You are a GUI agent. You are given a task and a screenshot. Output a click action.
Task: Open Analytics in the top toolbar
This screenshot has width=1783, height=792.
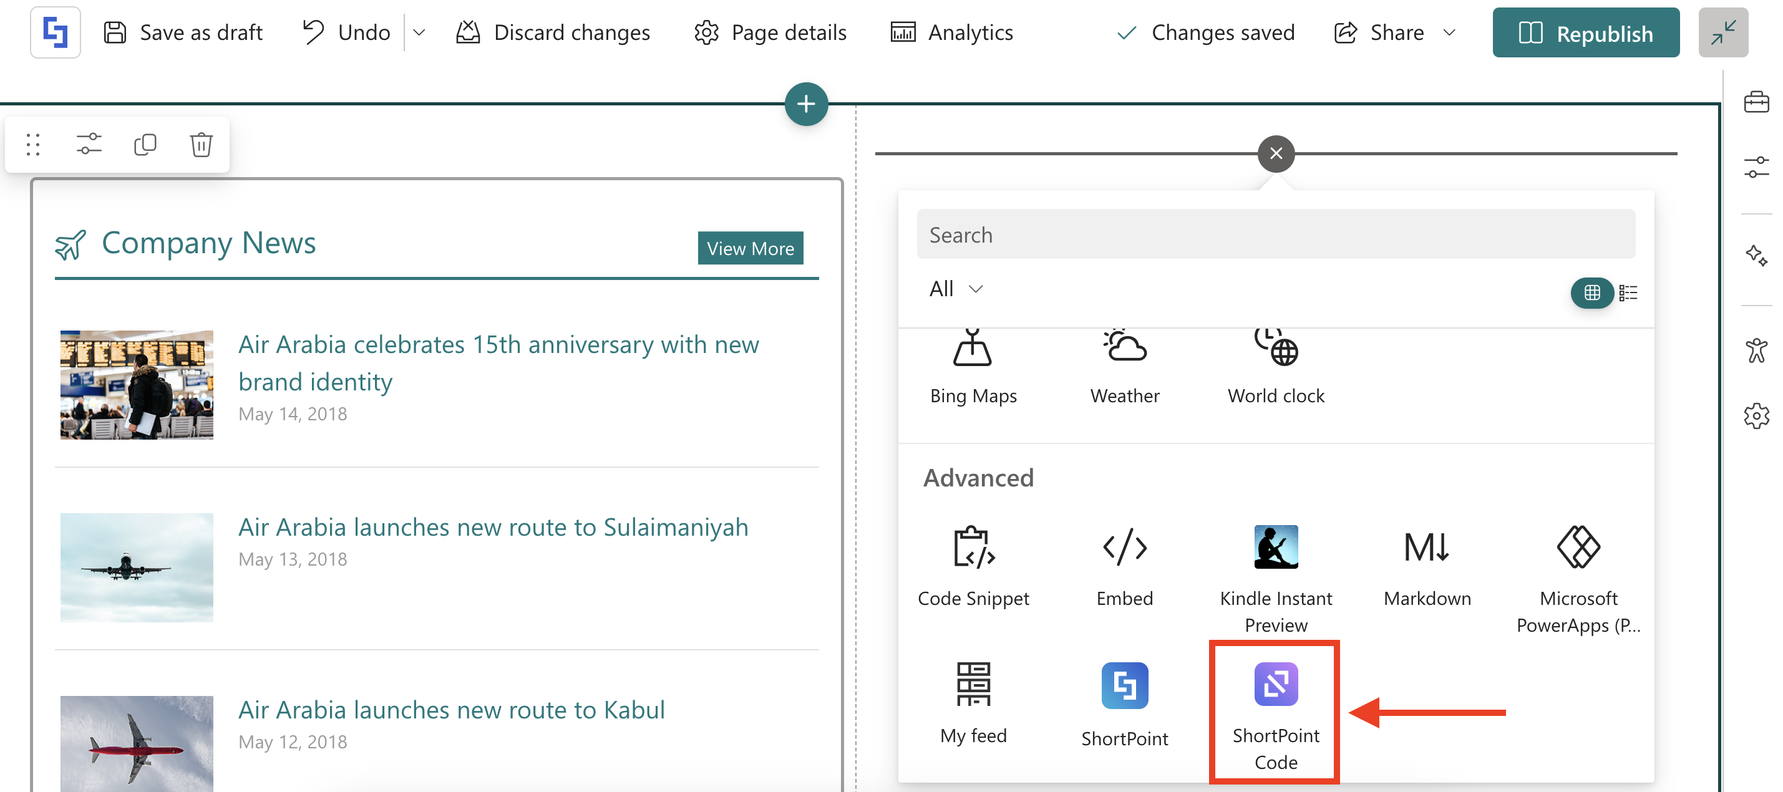[x=952, y=32]
